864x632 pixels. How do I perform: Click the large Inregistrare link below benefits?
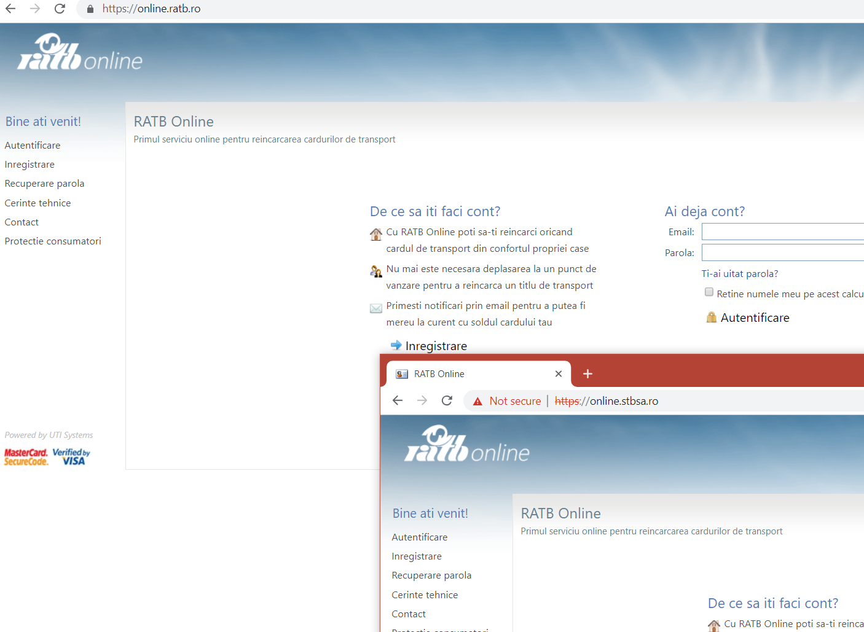(436, 346)
